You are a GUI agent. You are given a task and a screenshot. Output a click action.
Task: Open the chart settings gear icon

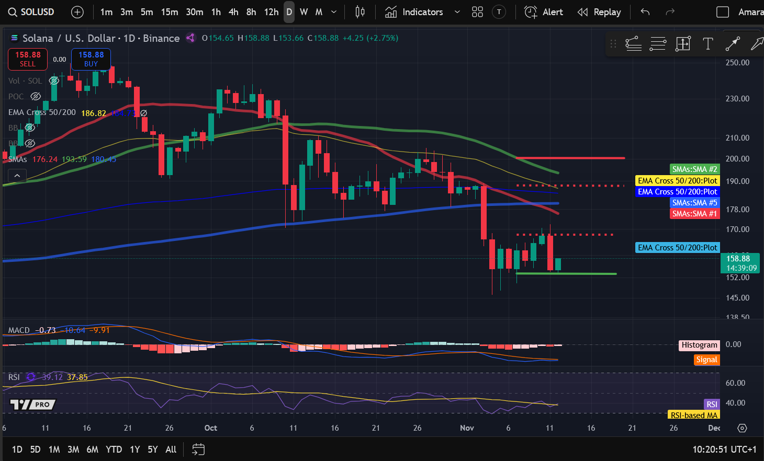point(742,428)
